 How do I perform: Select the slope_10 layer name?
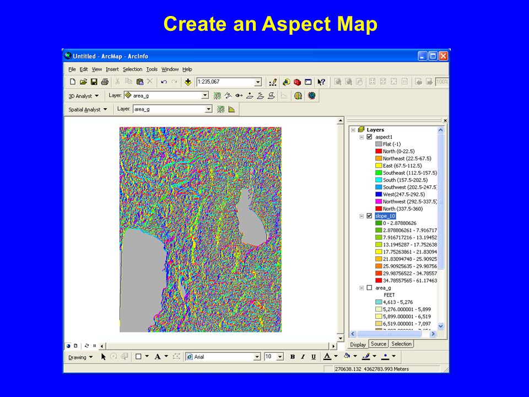(385, 216)
